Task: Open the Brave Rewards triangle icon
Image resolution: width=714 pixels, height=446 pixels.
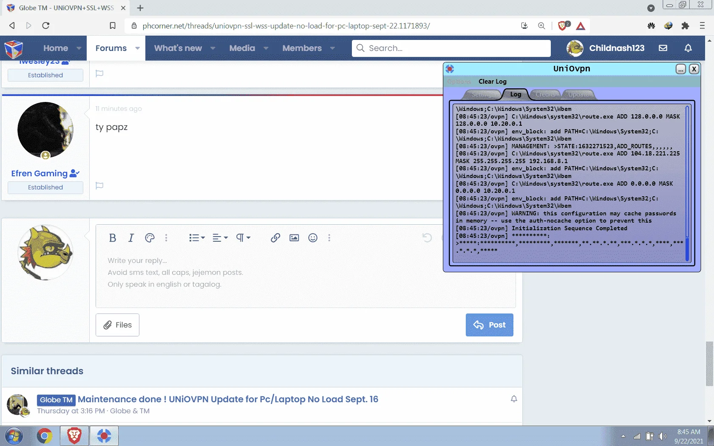Action: pyautogui.click(x=581, y=26)
